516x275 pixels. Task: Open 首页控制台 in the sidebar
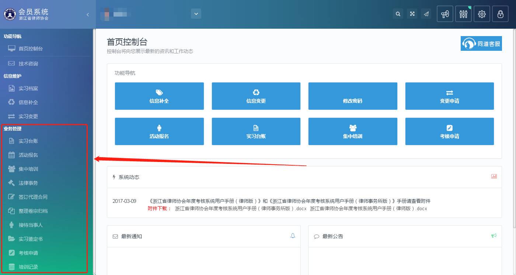point(31,49)
